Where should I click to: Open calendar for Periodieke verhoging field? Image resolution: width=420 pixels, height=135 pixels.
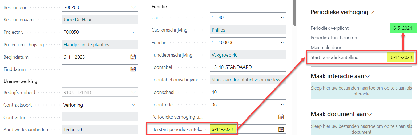281,117
